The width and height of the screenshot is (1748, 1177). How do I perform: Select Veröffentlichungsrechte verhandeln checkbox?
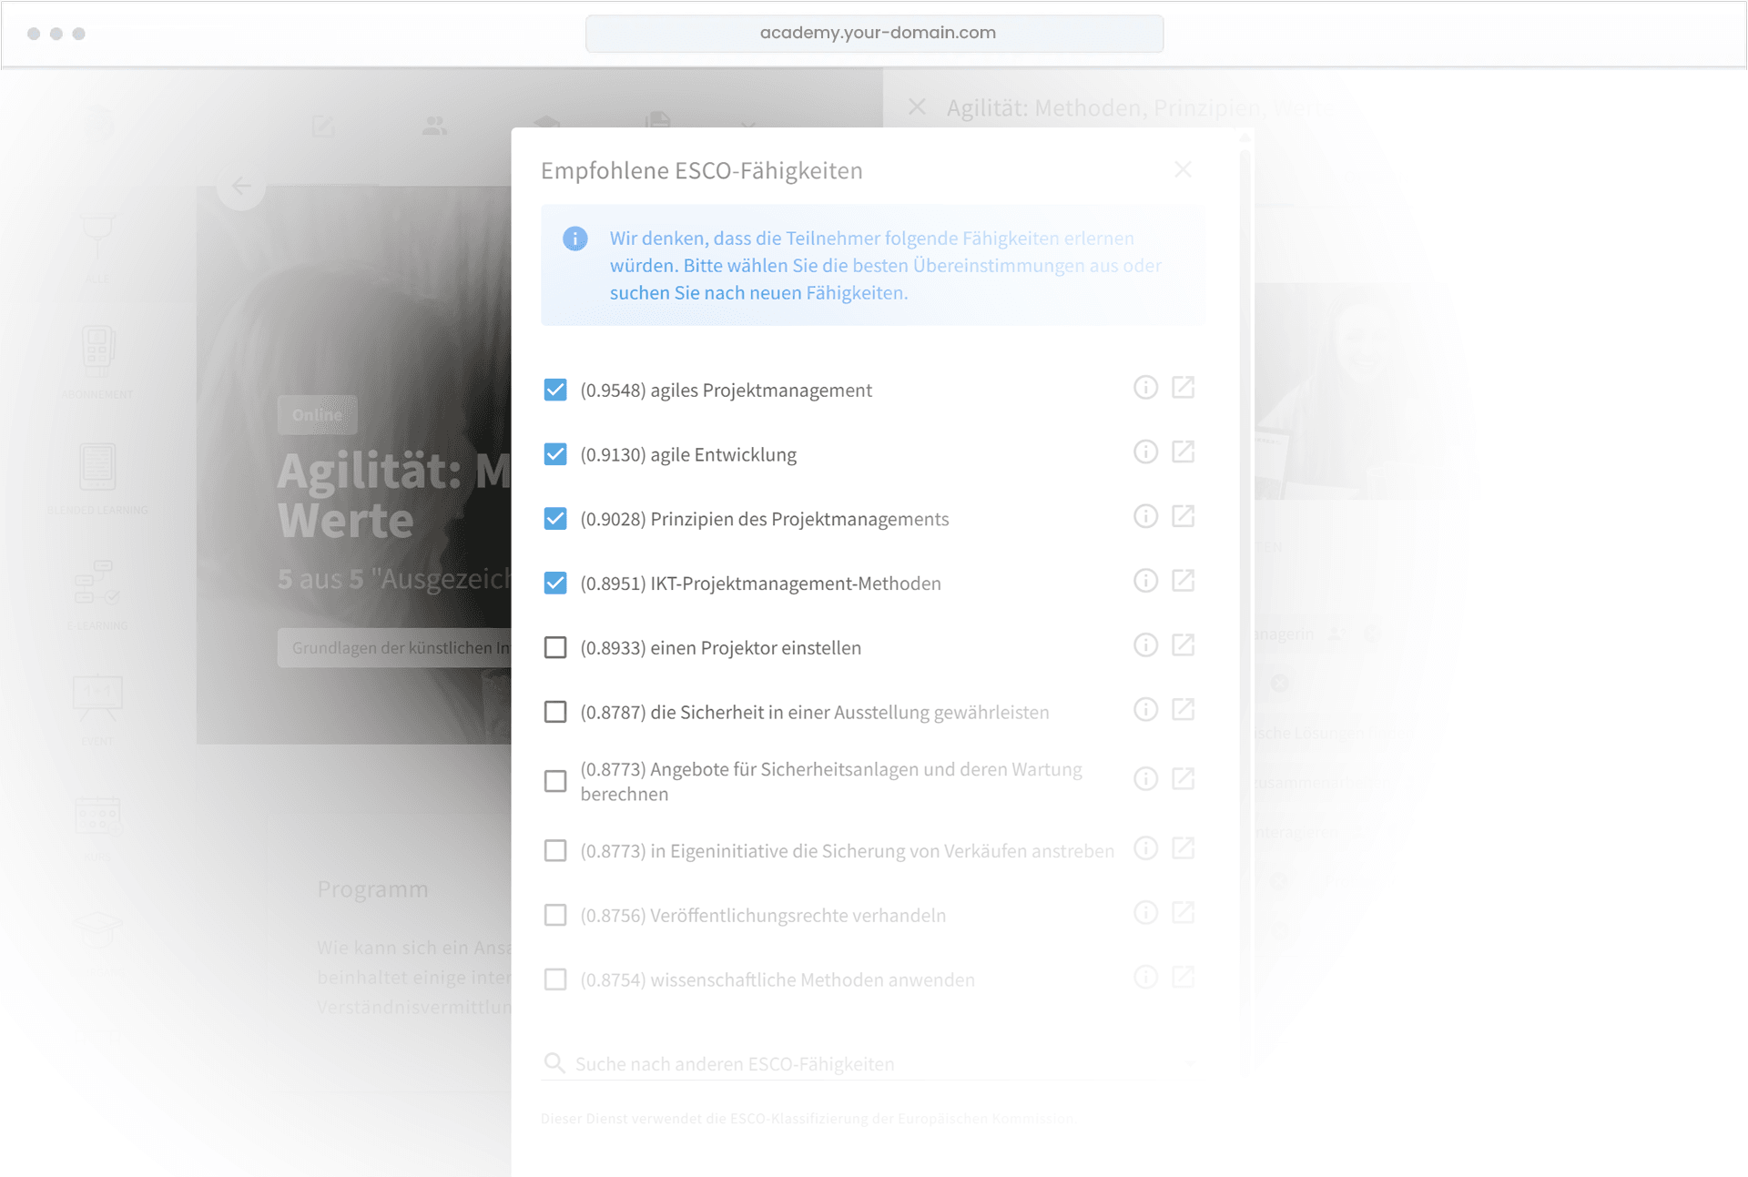coord(555,915)
